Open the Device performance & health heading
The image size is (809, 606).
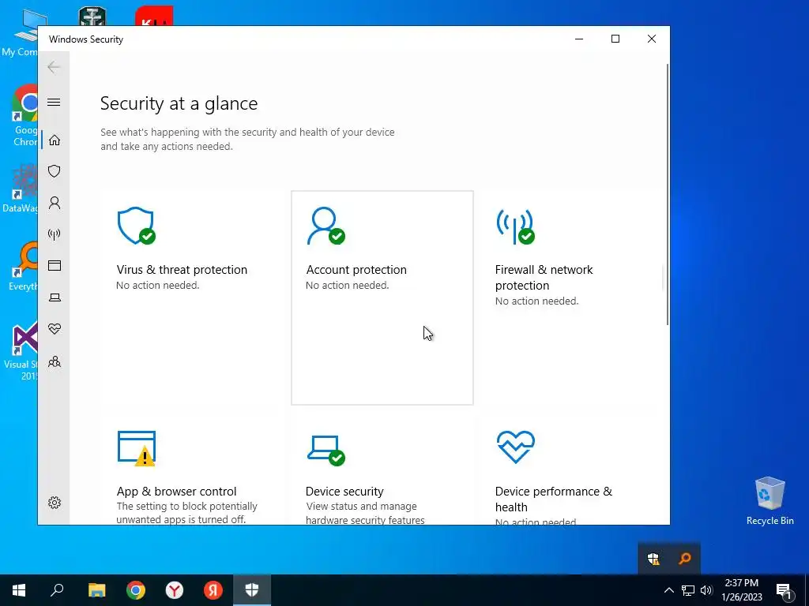554,499
